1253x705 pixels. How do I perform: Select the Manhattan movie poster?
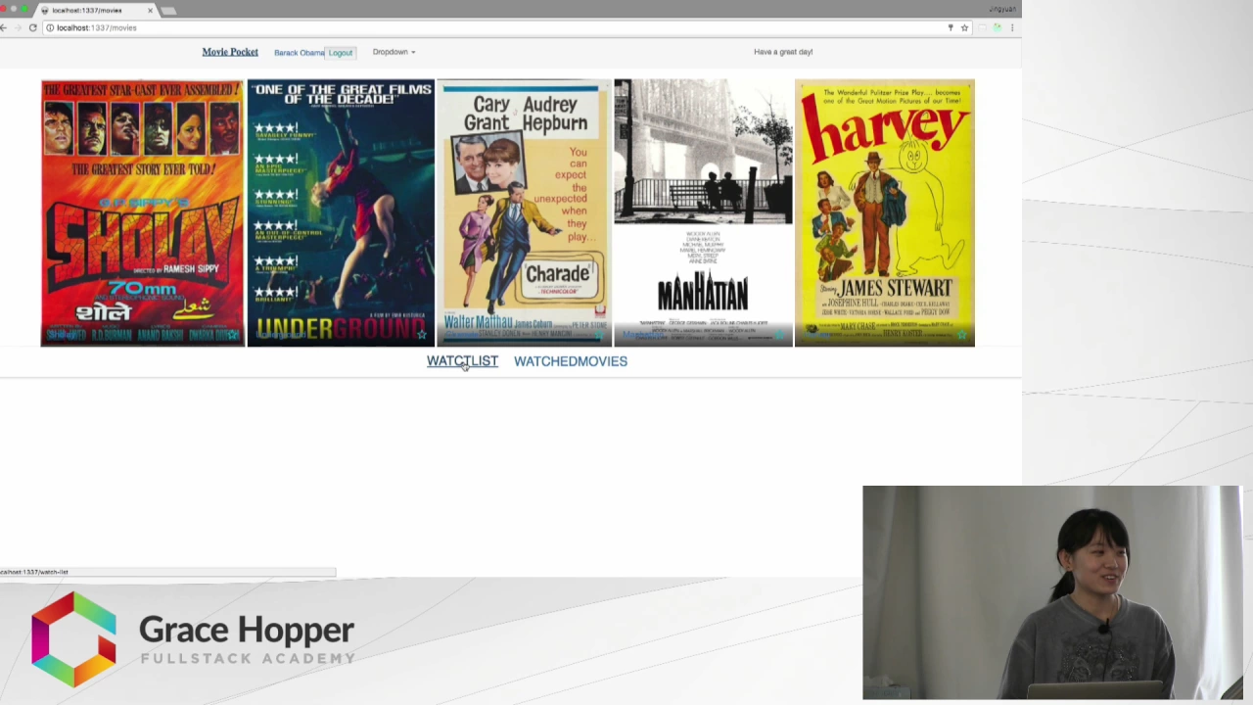coord(703,213)
